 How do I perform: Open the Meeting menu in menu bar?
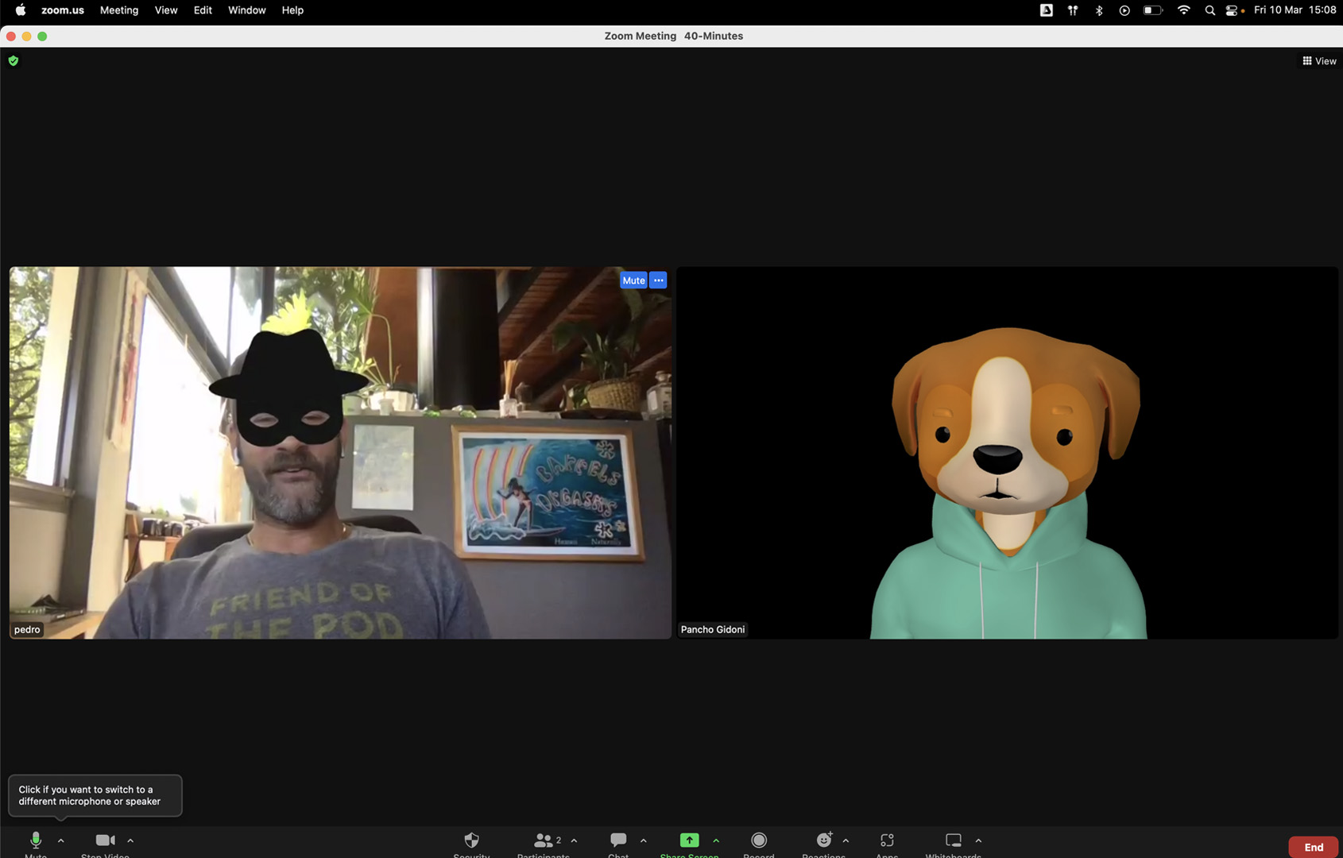(119, 10)
